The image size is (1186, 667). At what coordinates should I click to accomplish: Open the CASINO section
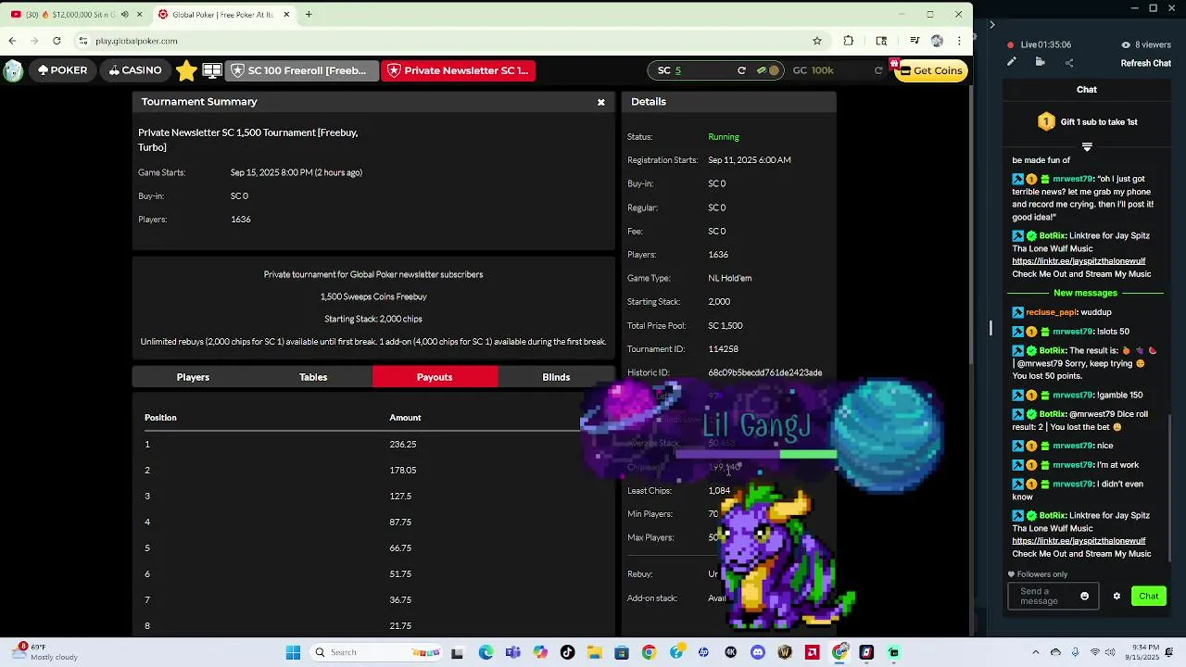coord(135,70)
